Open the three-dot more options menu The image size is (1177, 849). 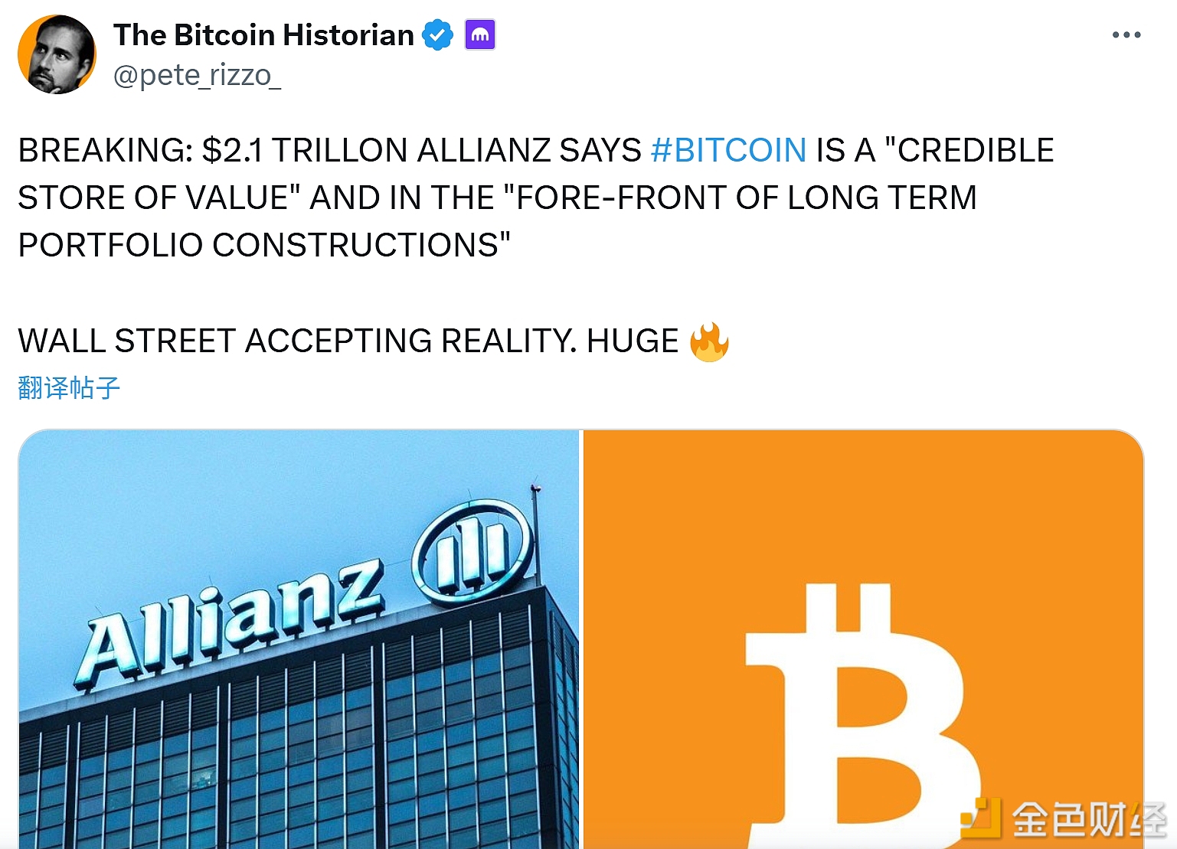1126,35
